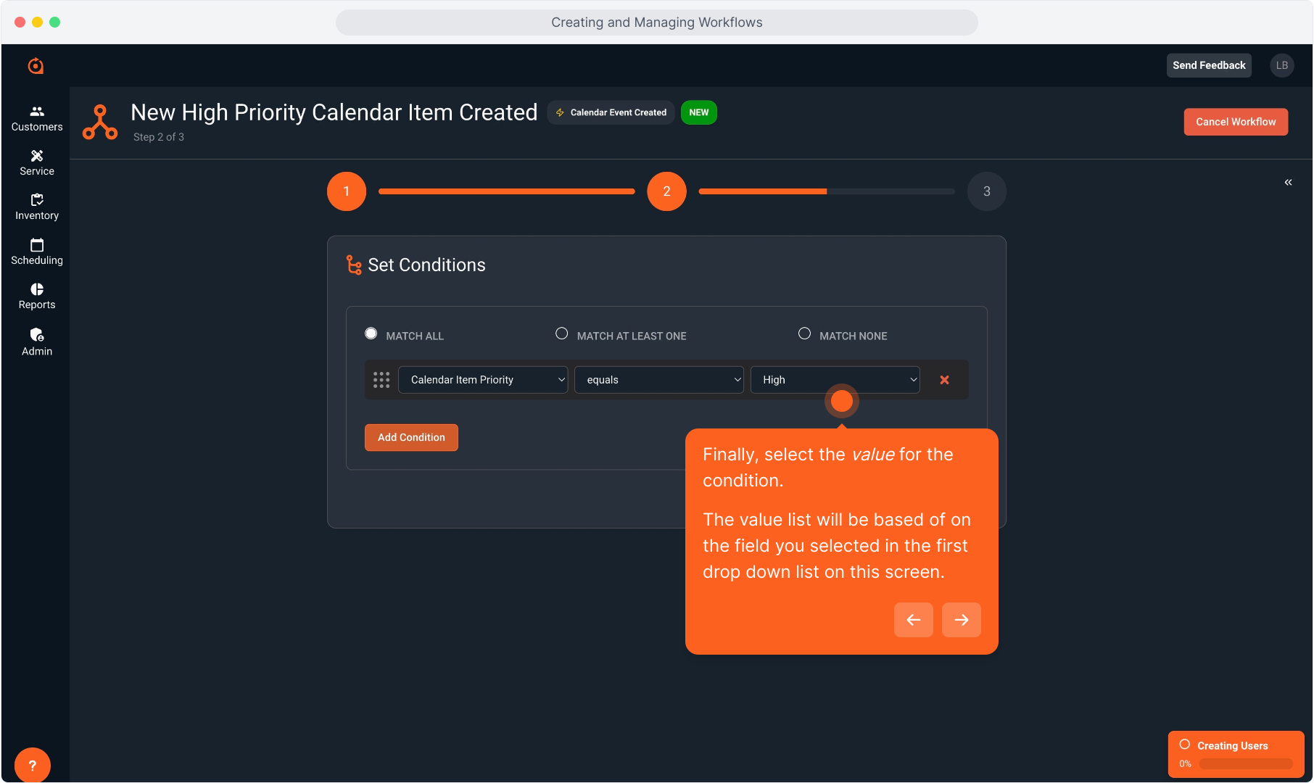Screen dimensions: 1314x783
Task: Click the New High Priority Calendar Item Created title
Action: pyautogui.click(x=334, y=112)
